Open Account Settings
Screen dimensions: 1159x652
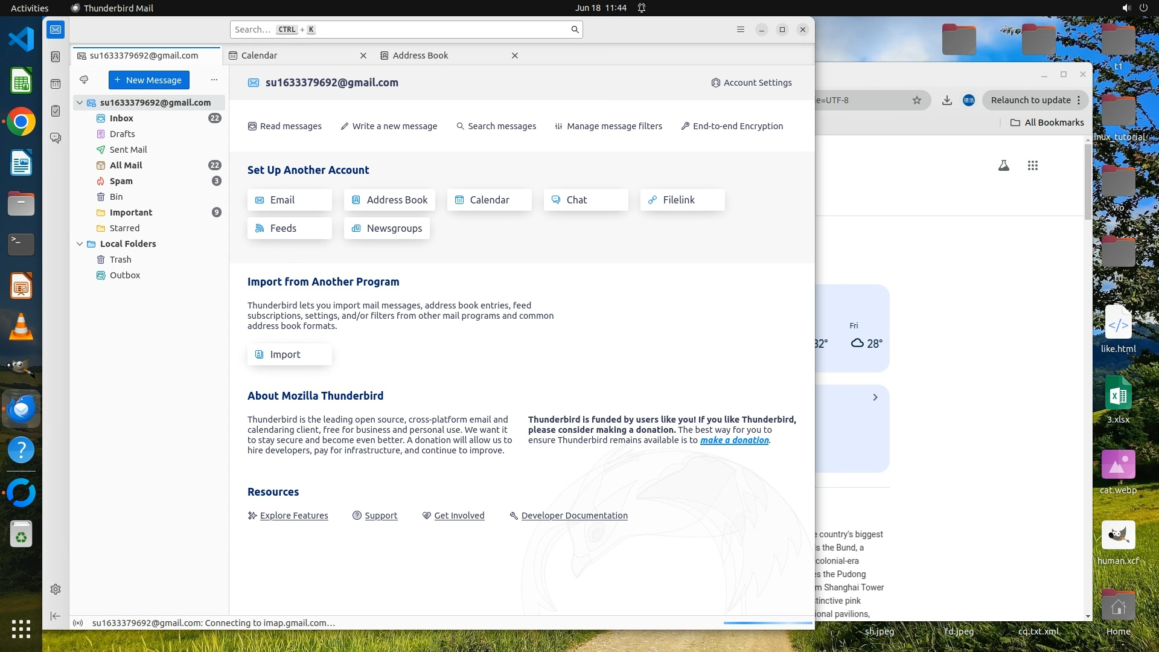(752, 83)
